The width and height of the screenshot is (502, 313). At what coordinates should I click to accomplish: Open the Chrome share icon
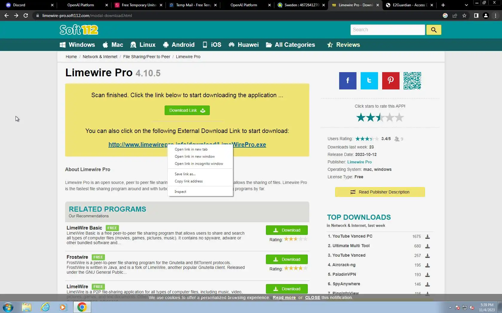pyautogui.click(x=454, y=16)
